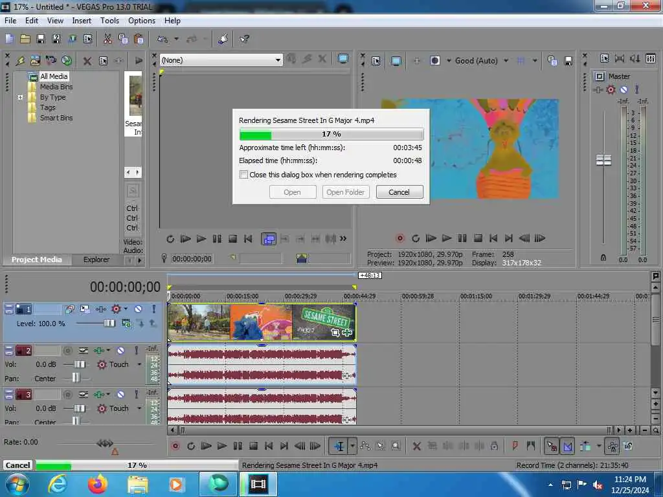Click the Help menu
This screenshot has height=497, width=663.
[172, 21]
